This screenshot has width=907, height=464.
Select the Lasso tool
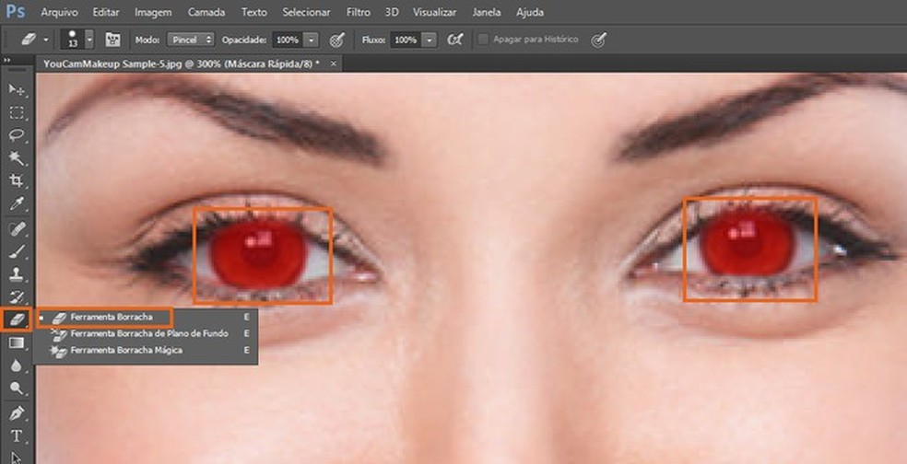point(17,135)
